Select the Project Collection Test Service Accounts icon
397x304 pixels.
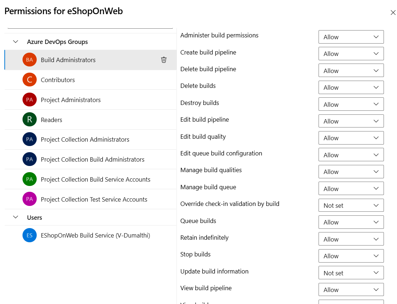tap(29, 199)
